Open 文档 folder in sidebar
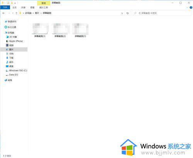Viewport: 193px width, 158px height. (10, 54)
